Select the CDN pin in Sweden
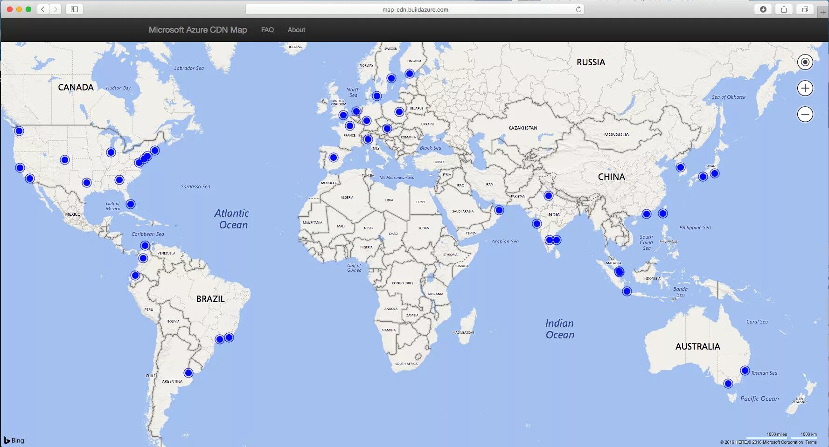 click(391, 78)
